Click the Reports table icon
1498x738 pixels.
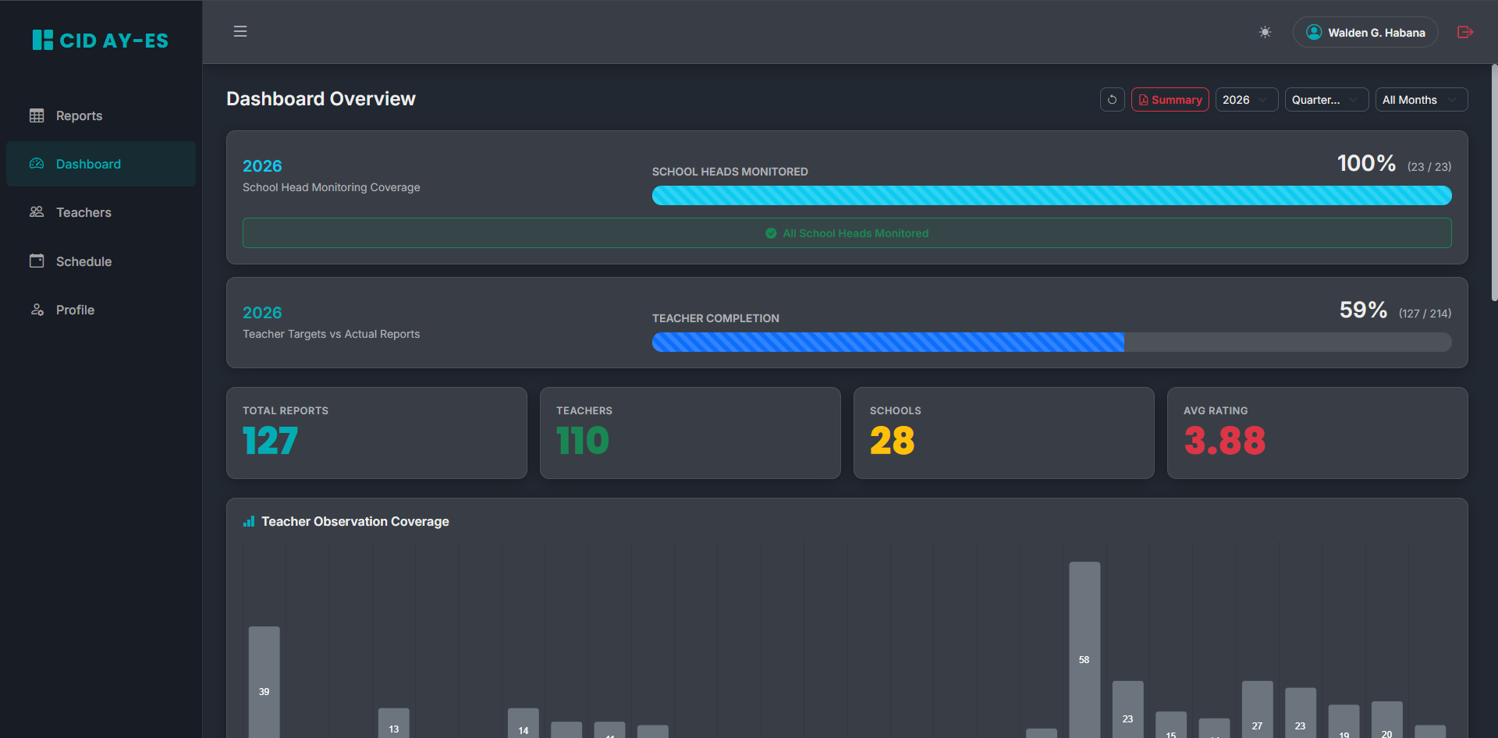click(37, 115)
